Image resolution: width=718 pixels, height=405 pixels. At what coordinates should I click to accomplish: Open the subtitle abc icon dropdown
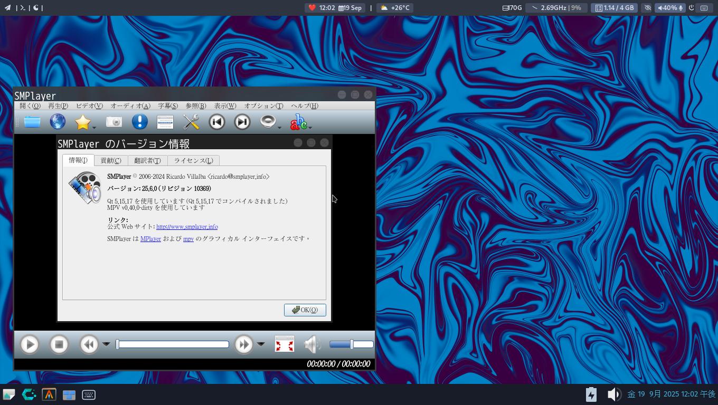click(310, 127)
